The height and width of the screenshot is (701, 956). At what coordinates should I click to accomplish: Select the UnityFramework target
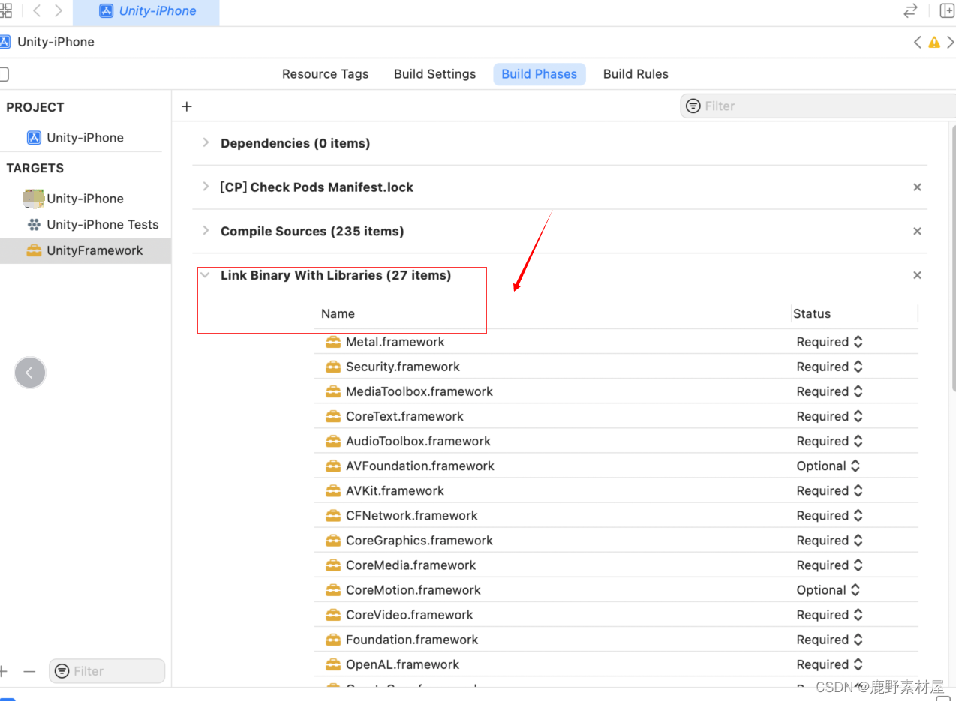(94, 250)
